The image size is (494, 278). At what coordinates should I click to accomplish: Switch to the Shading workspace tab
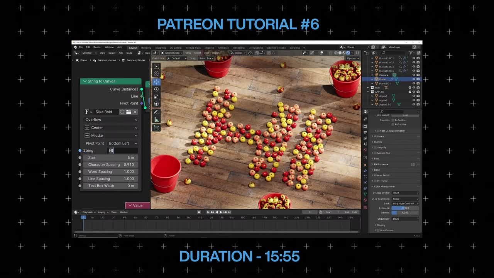(x=209, y=48)
